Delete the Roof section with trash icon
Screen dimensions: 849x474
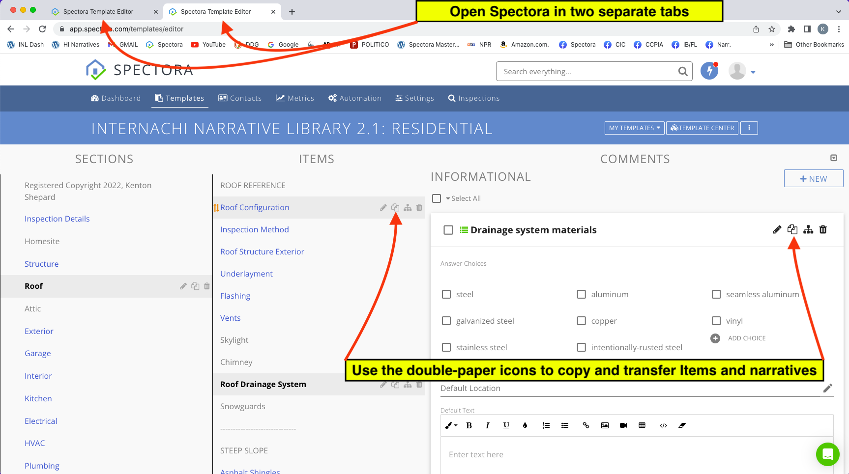207,286
